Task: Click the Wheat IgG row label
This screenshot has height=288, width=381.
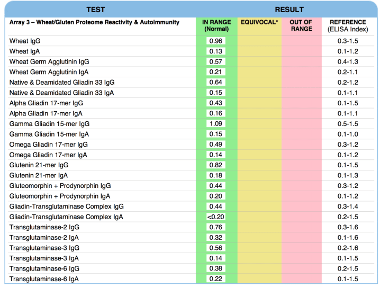Action: pos(25,41)
